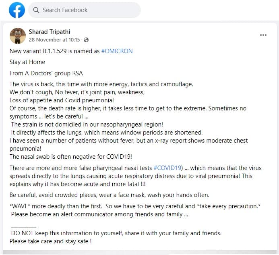279x255 pixels.
Task: Click the 'The virus is back' sentence
Action: 101,84
